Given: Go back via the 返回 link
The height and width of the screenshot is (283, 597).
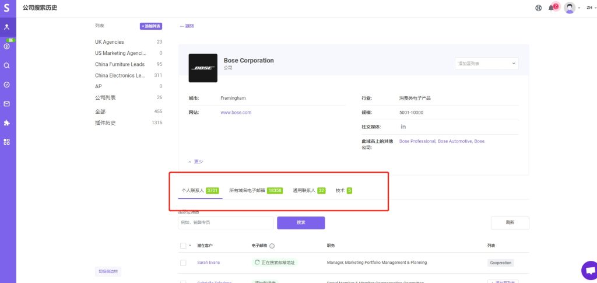Looking at the screenshot, I should [x=187, y=26].
